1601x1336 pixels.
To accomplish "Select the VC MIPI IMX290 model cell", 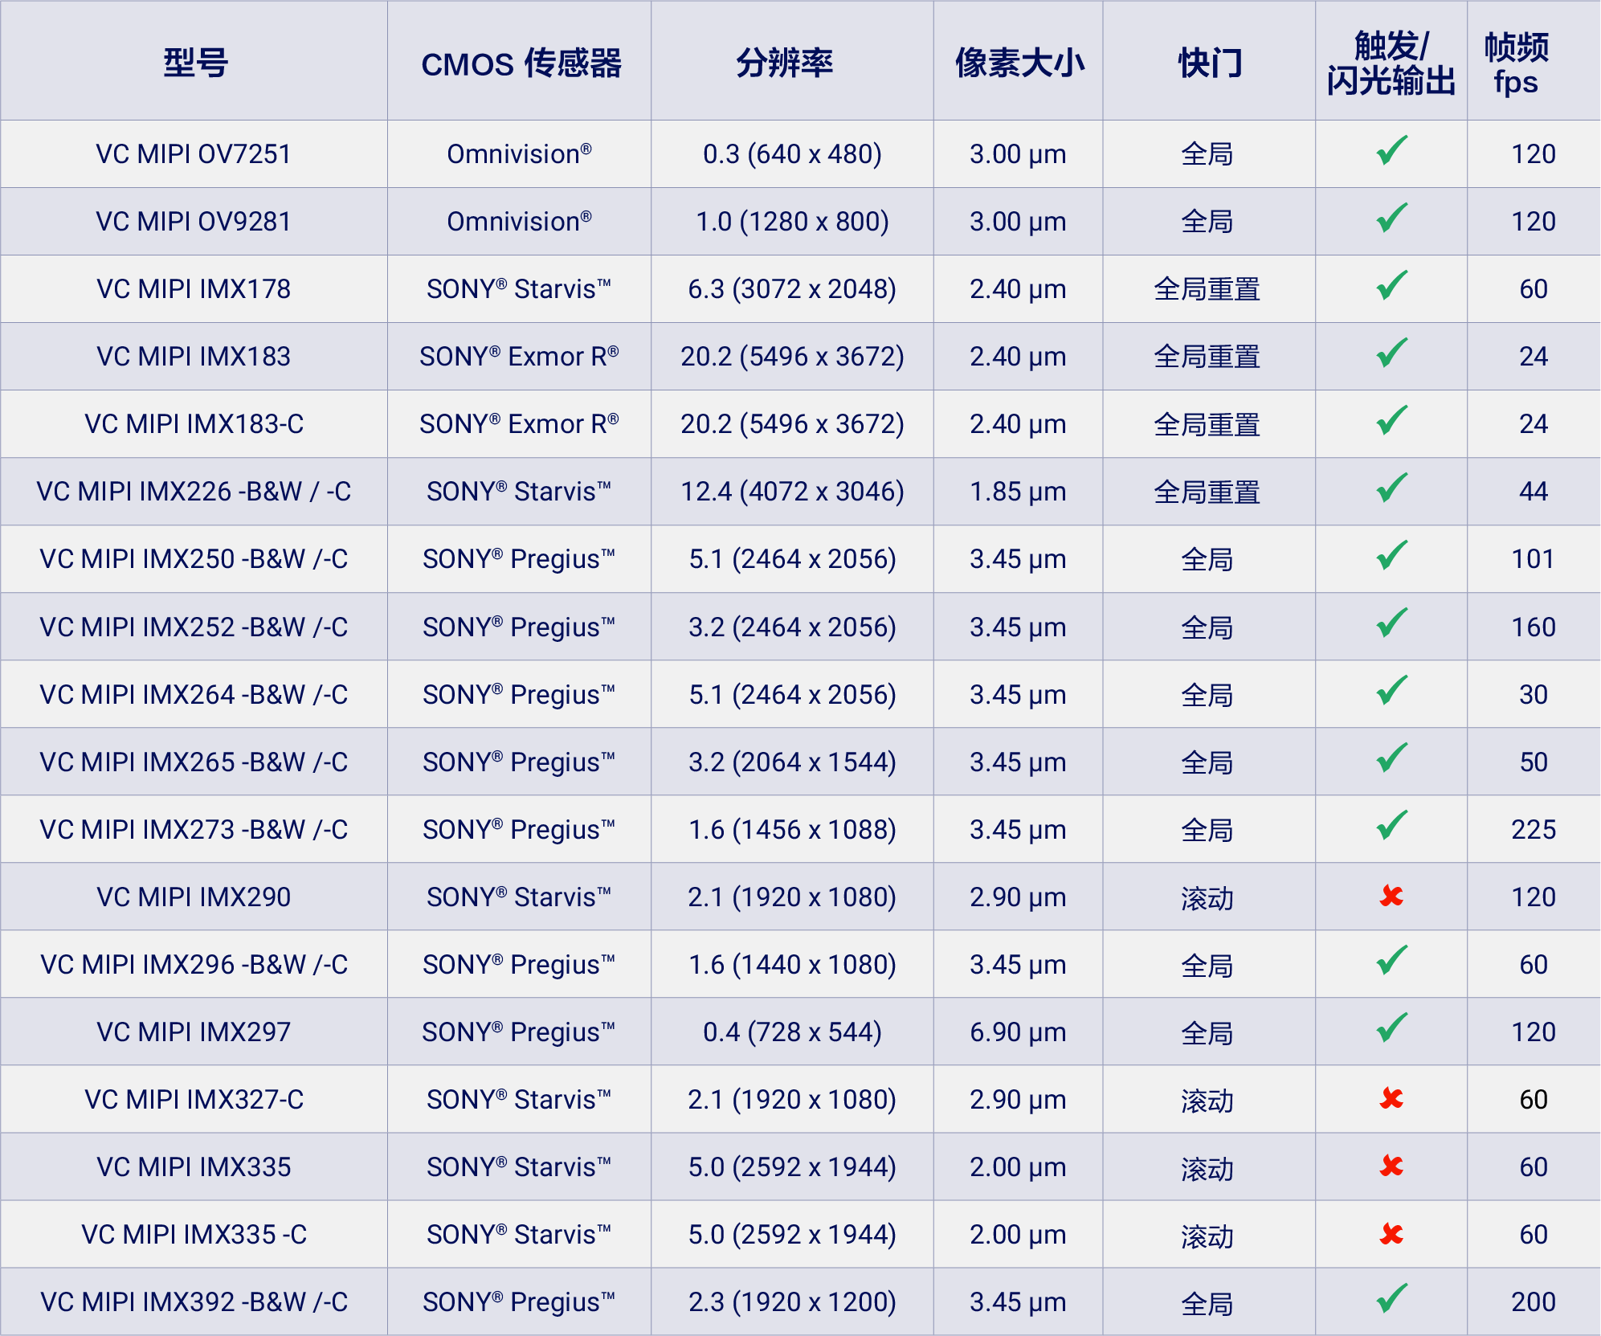I will [x=194, y=897].
